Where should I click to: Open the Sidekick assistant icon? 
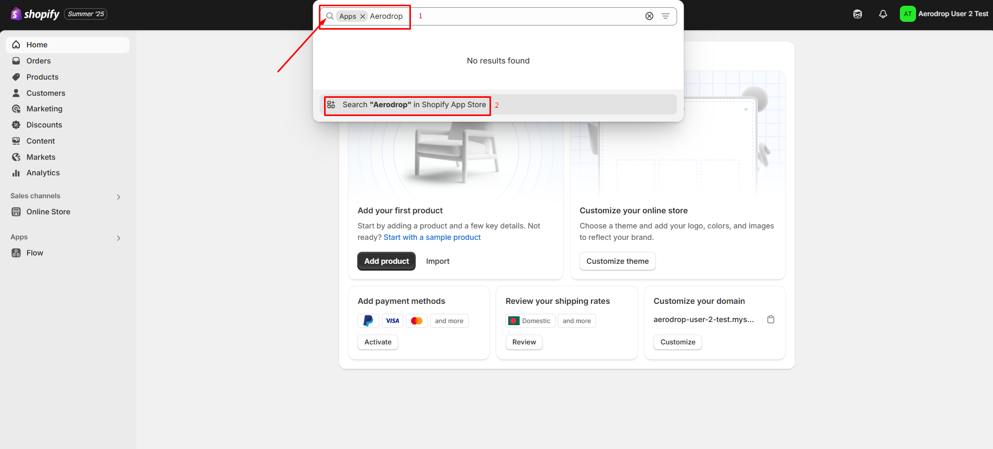(x=858, y=14)
